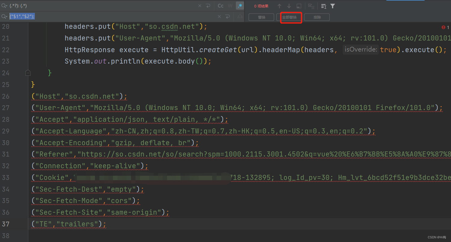Toggle Preserve Case option
This screenshot has width=451, height=242.
click(x=240, y=17)
